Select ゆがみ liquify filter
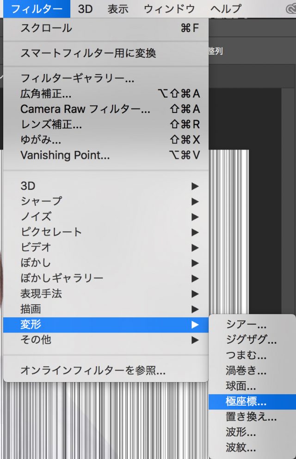This screenshot has height=459, width=296. (41, 140)
